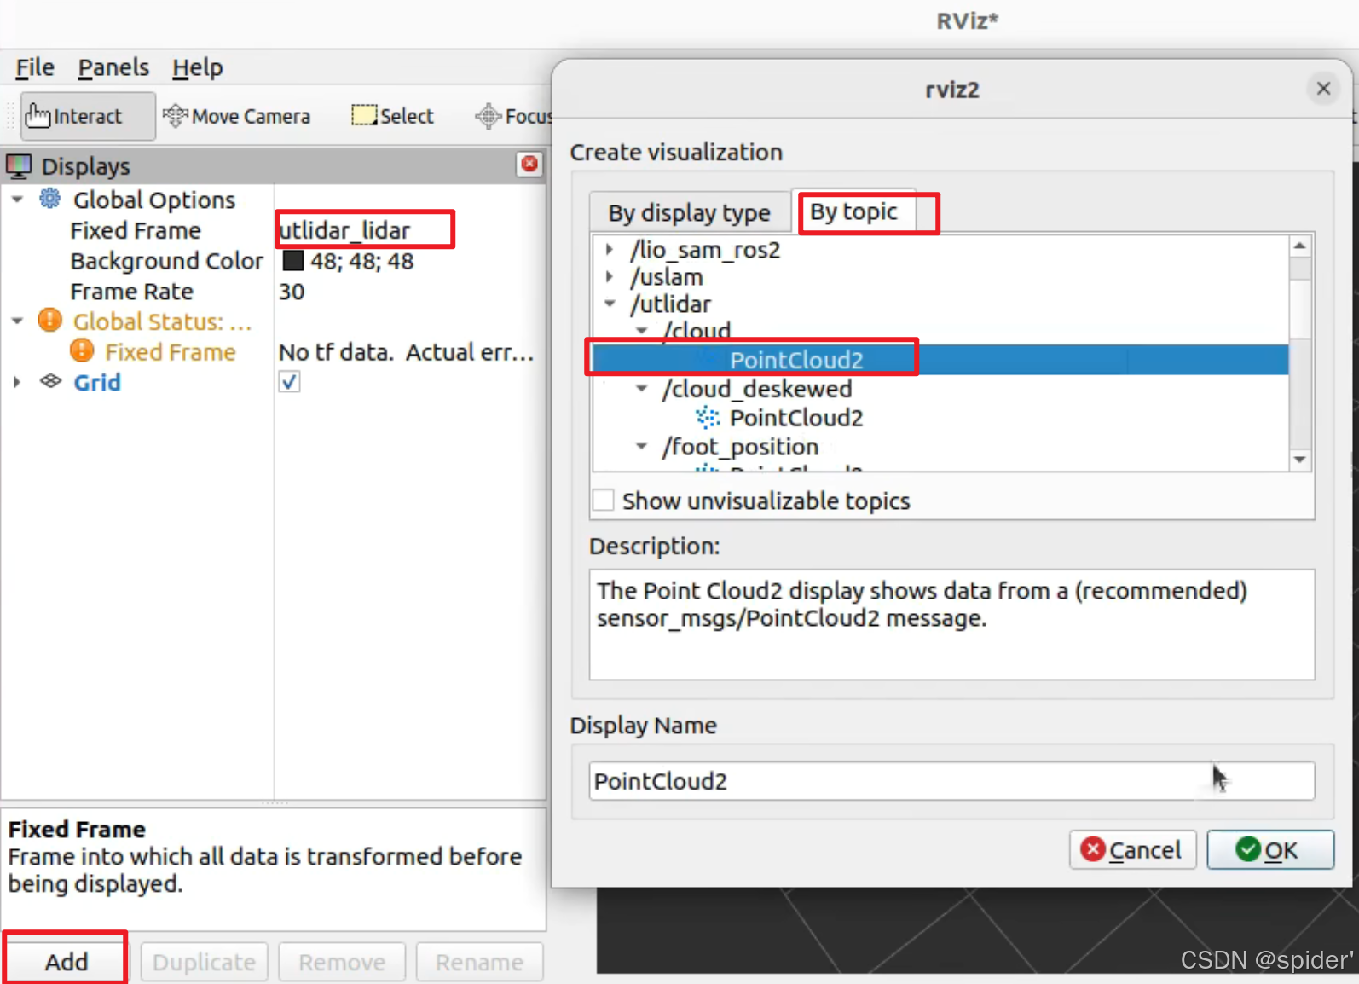Screen dimensions: 1359x984
Task: Click the Display Name input field
Action: pos(951,781)
